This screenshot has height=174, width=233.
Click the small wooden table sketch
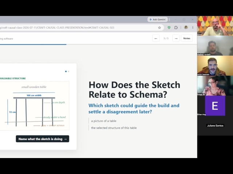click(x=35, y=105)
